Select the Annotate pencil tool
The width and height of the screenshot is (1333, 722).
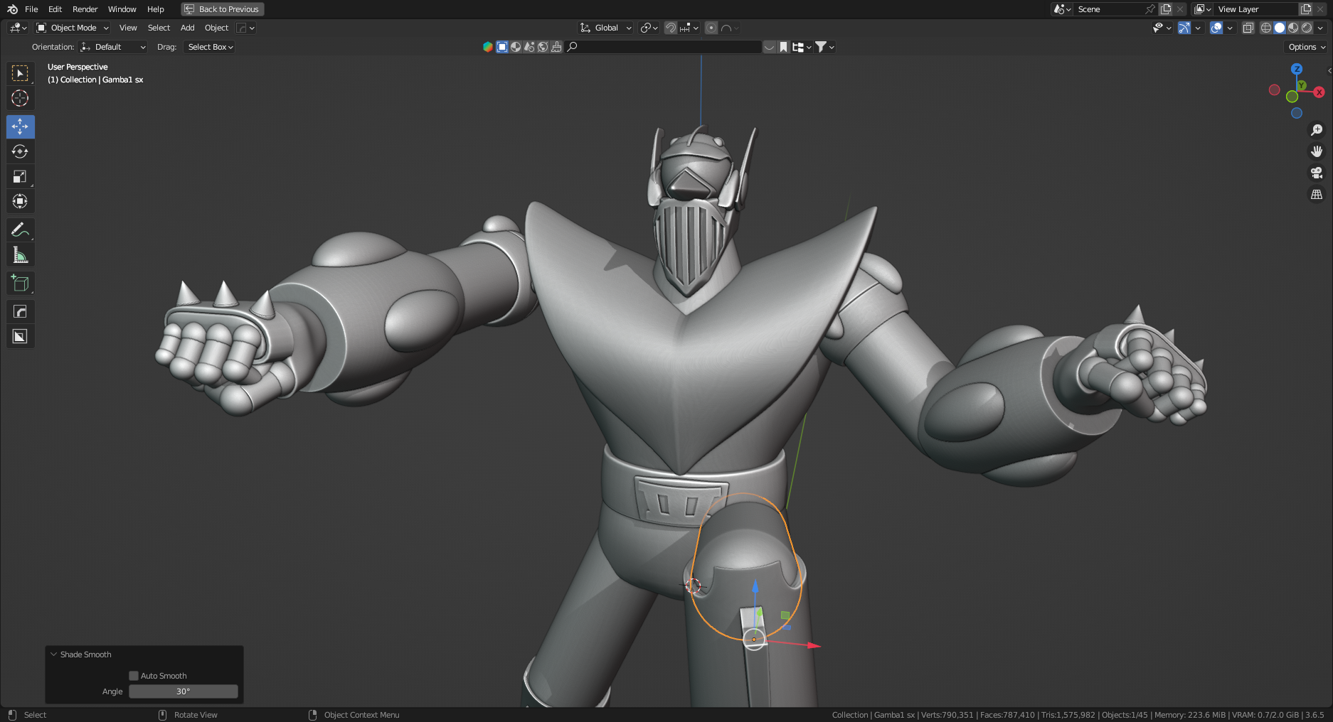[x=20, y=230]
